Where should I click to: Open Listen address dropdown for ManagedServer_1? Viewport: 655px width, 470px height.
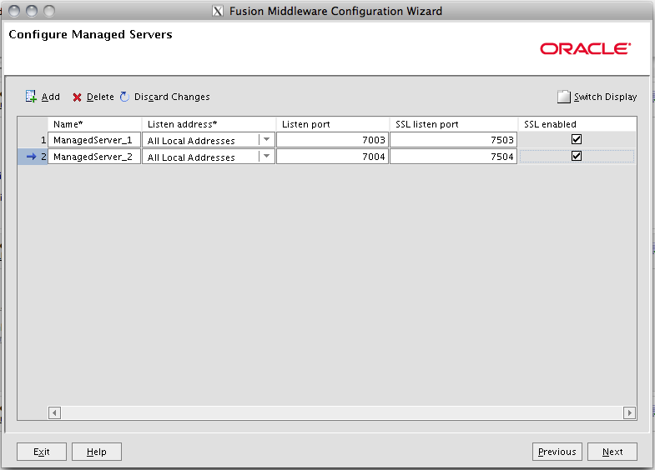266,140
